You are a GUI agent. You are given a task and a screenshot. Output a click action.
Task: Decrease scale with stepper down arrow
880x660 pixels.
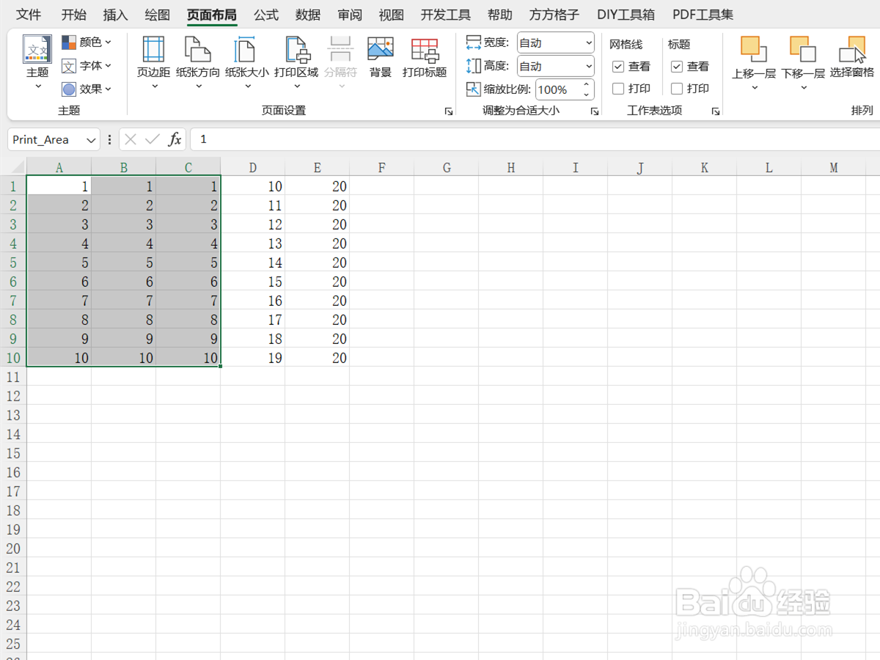[586, 95]
